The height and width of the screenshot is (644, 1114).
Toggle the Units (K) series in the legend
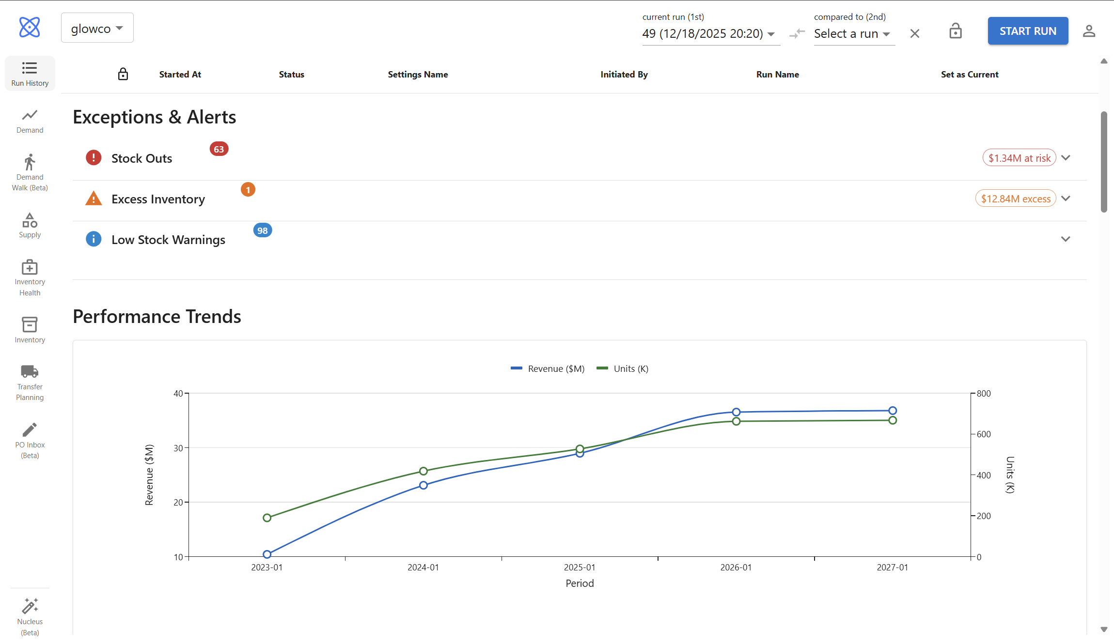(623, 368)
